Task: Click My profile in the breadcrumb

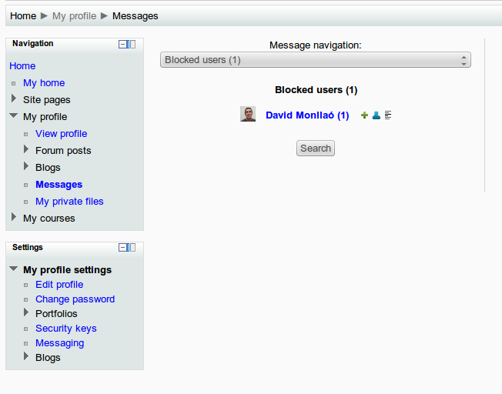Action: point(74,16)
